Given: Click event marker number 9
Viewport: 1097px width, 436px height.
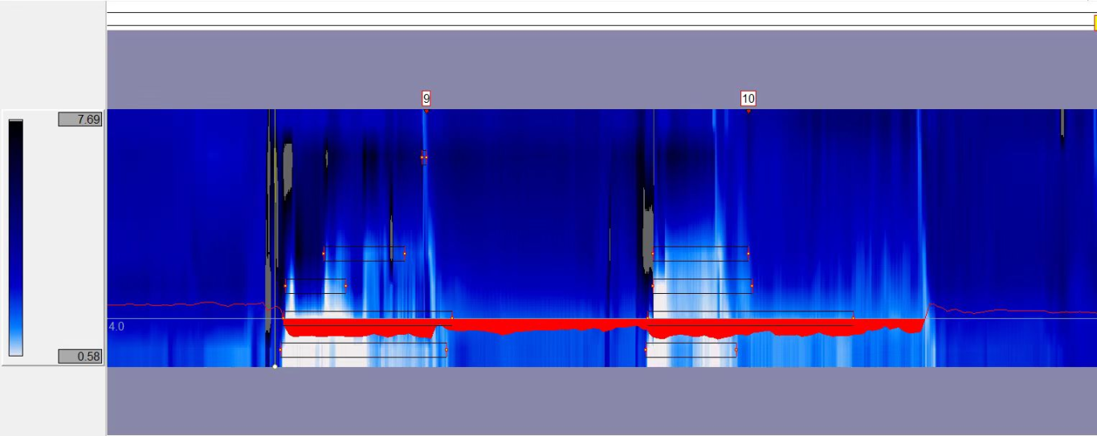Looking at the screenshot, I should click(426, 99).
